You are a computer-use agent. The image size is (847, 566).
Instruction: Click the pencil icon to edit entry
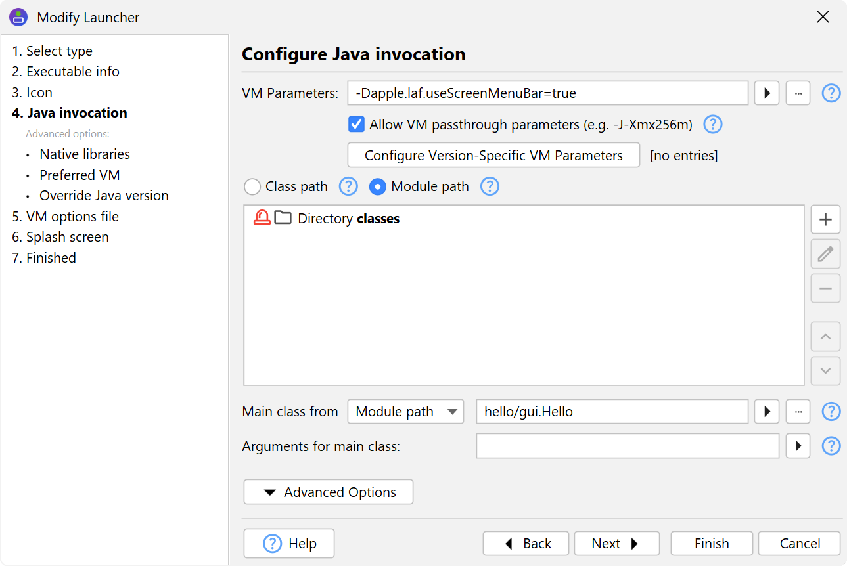click(x=825, y=254)
